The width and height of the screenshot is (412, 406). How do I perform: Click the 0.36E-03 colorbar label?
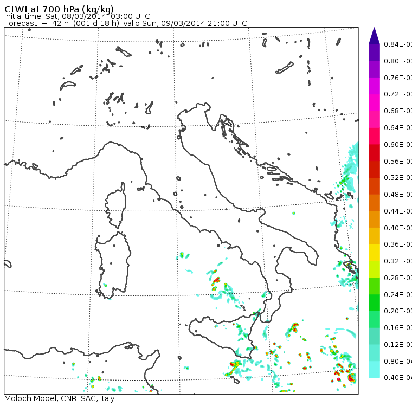pos(398,244)
